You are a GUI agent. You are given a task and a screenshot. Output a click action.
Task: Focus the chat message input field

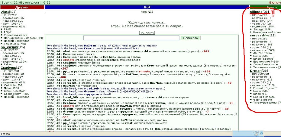pos(131,38)
